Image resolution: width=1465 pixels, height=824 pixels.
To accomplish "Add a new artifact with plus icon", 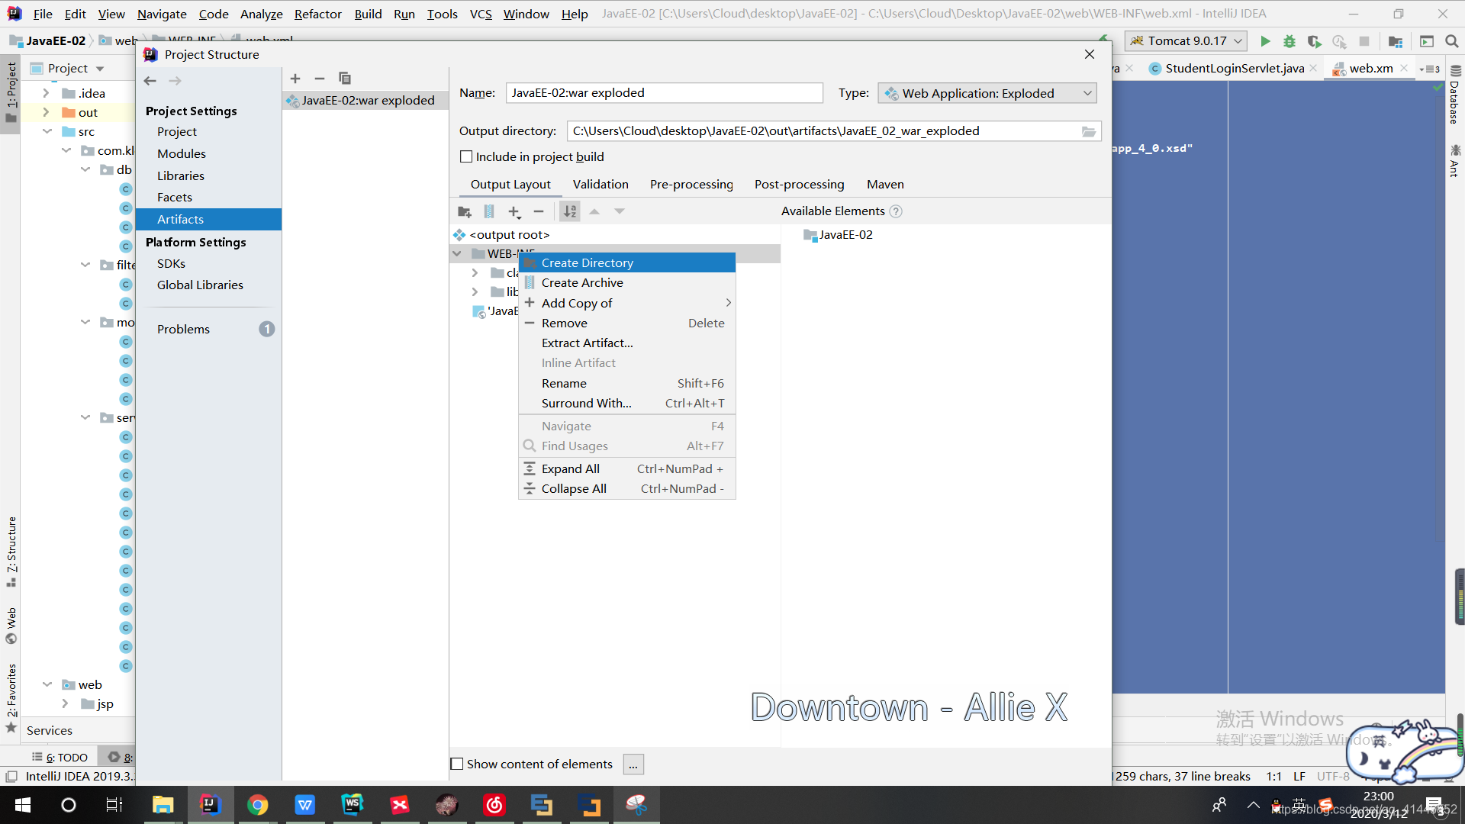I will click(295, 79).
